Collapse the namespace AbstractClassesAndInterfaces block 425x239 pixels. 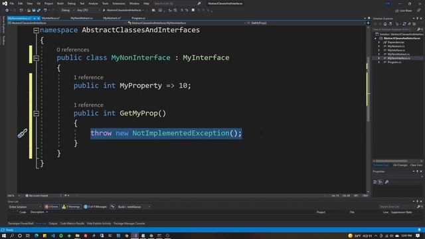tap(36, 31)
